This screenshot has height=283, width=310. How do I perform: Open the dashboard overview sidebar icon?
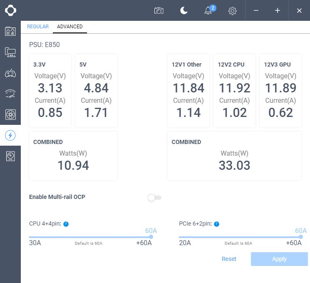coord(10,31)
